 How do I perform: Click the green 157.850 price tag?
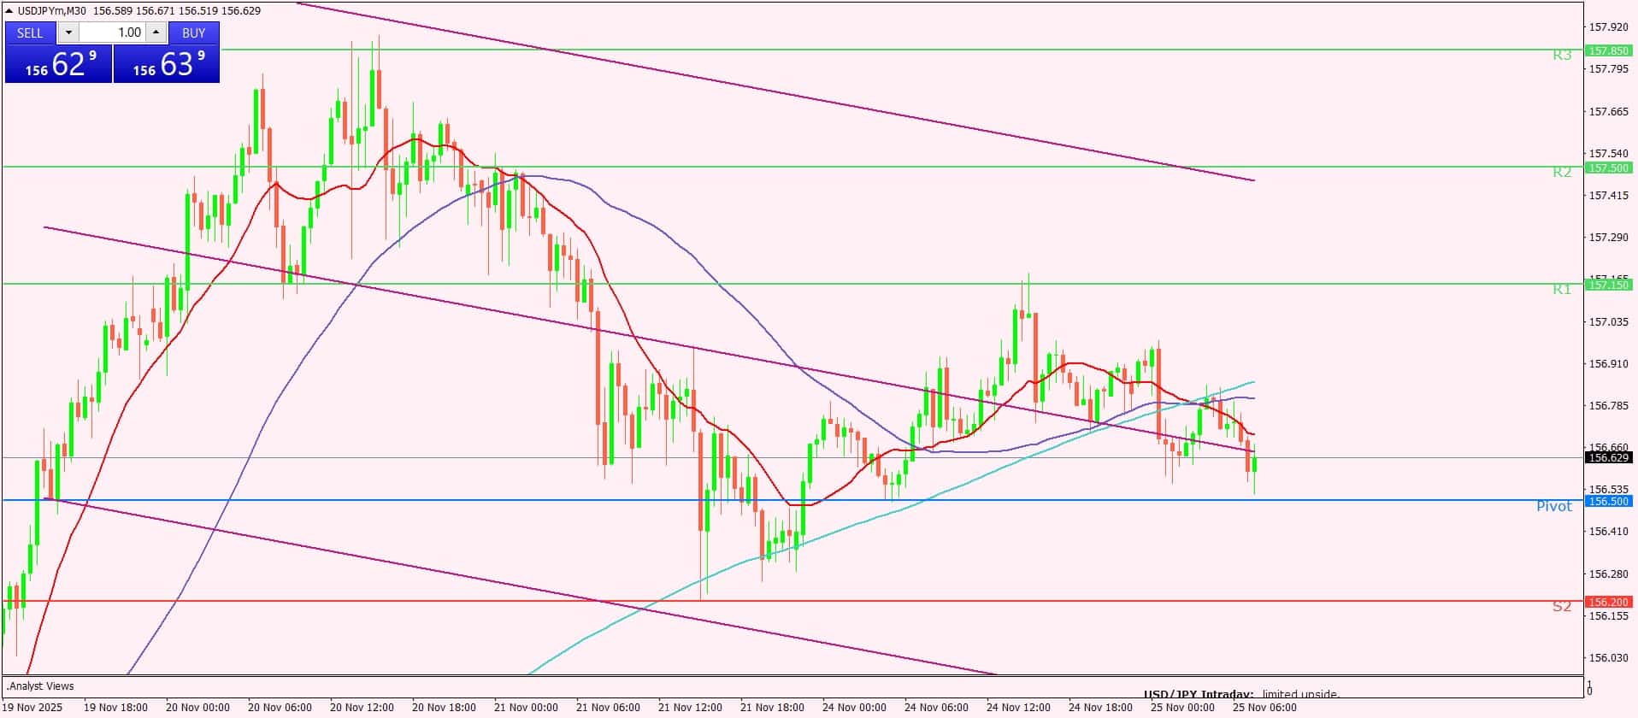coord(1608,50)
